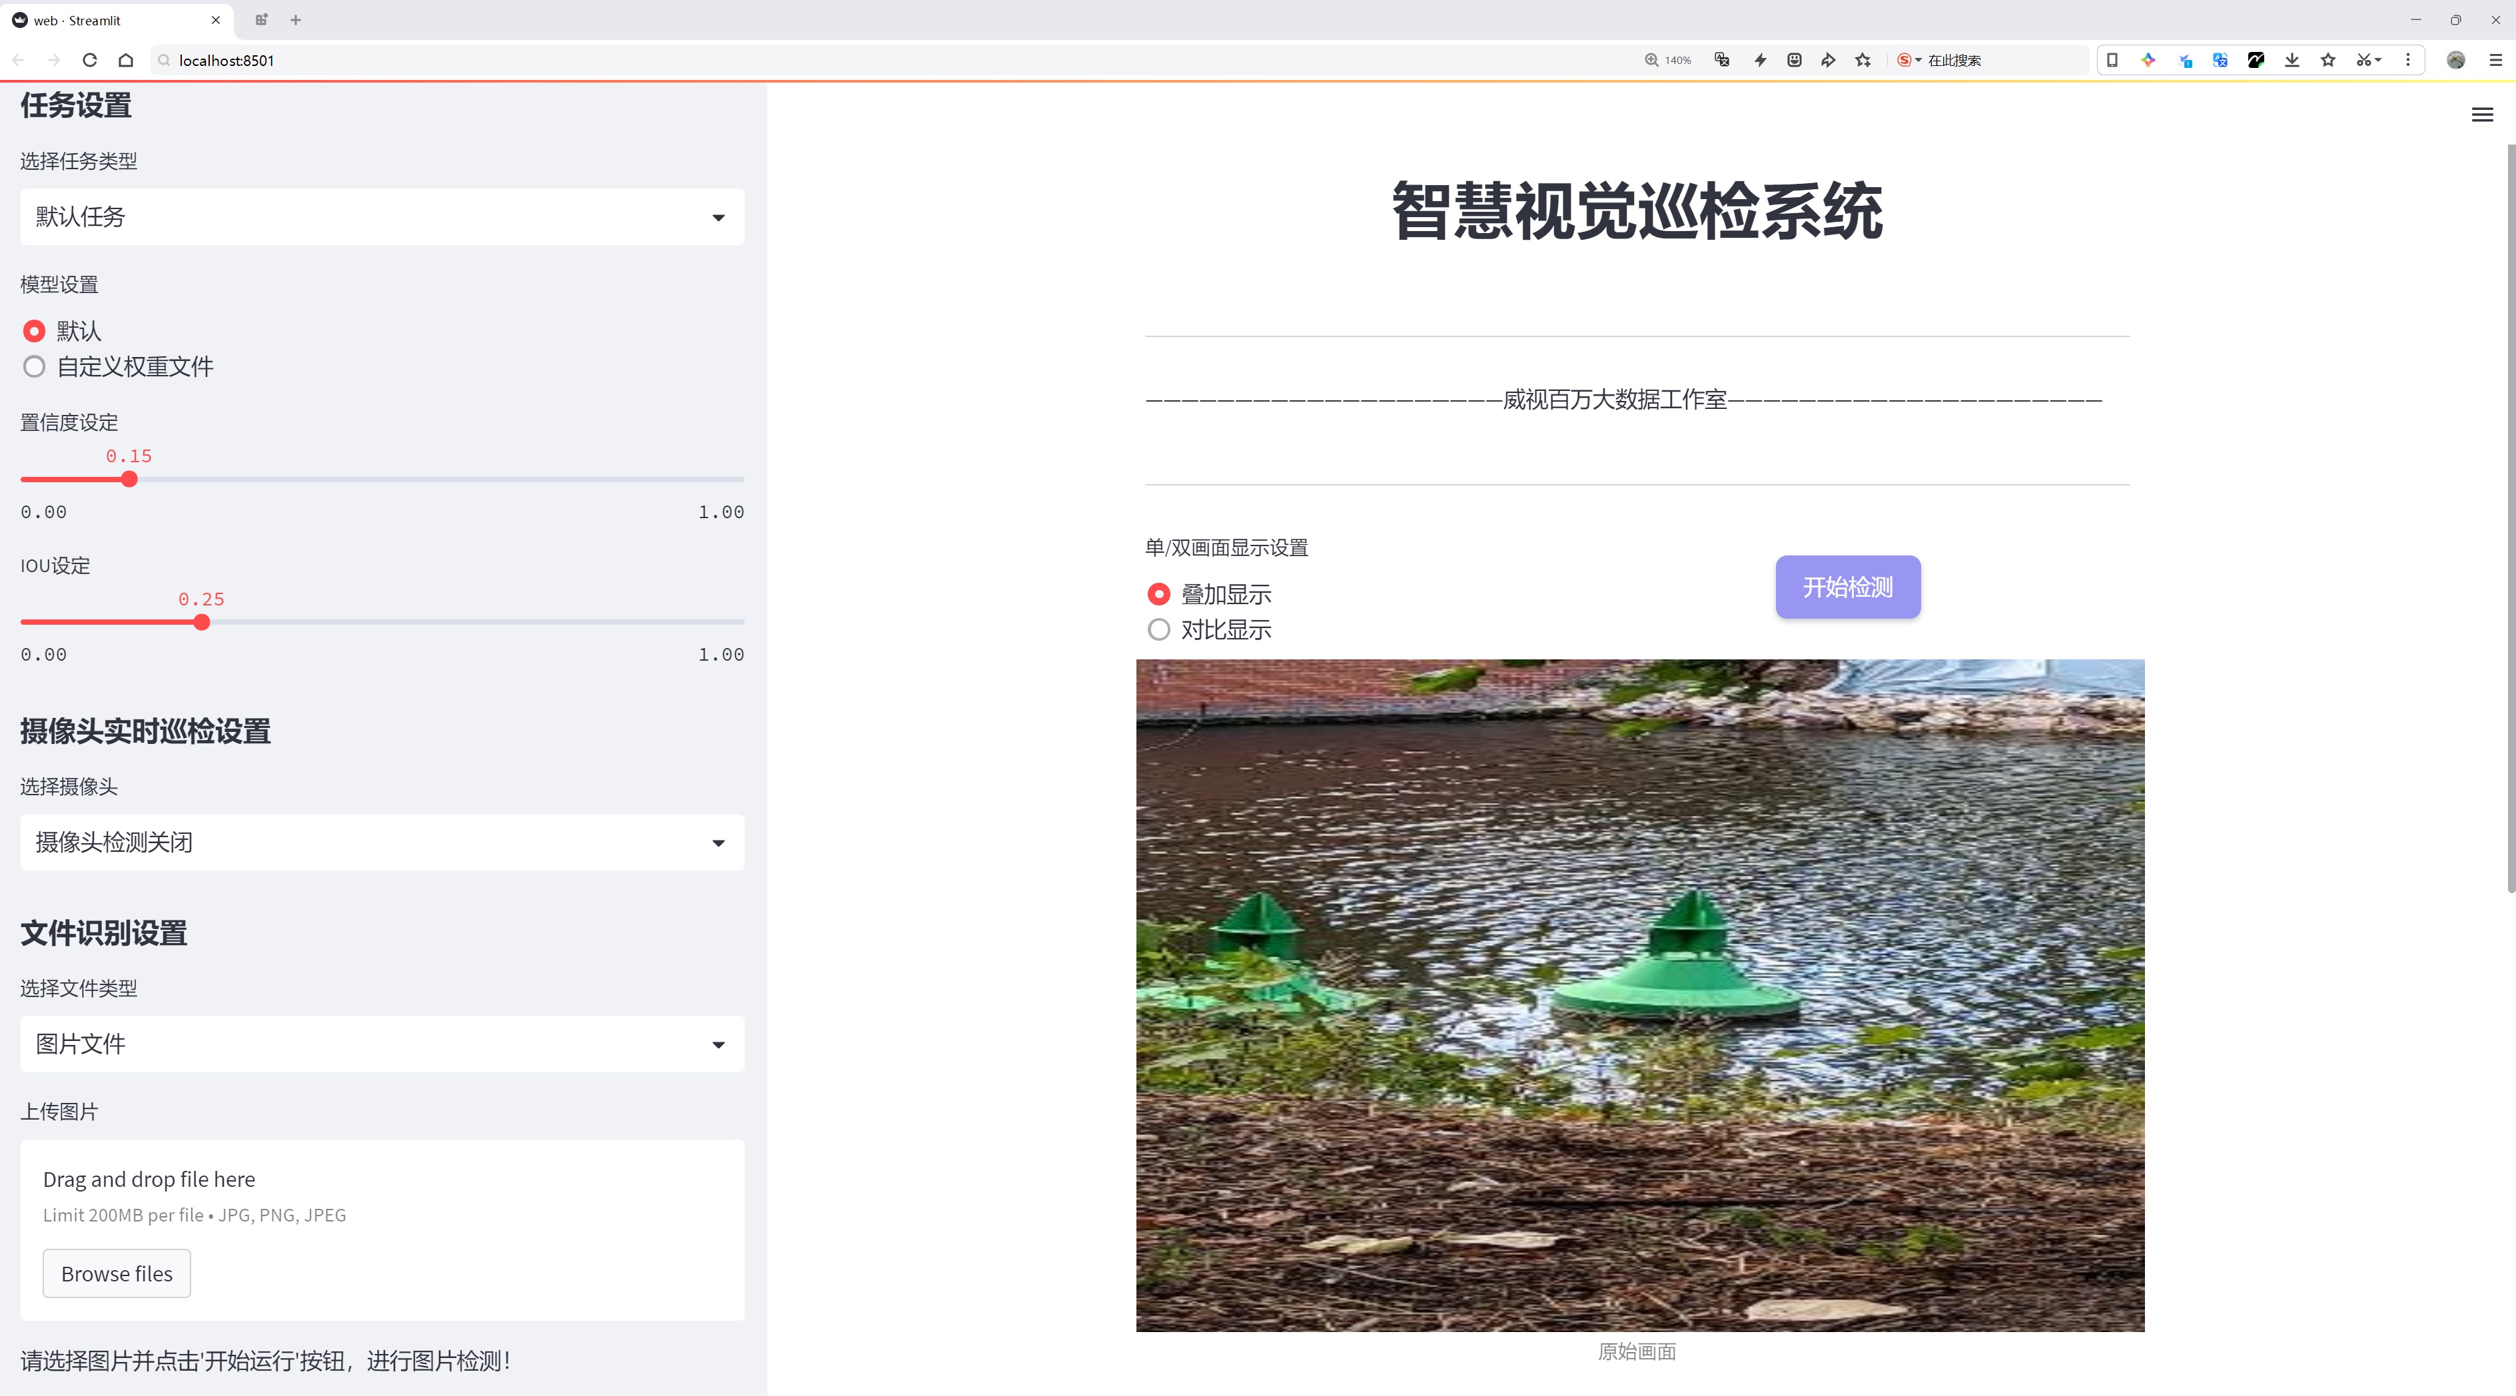The width and height of the screenshot is (2516, 1396).
Task: Click the IOU slider handle at 0.25
Action: pyautogui.click(x=201, y=623)
